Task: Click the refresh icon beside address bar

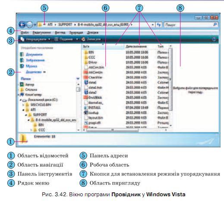Action: point(159,25)
